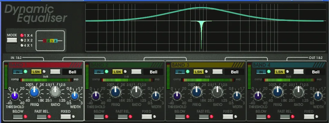The height and width of the screenshot is (123, 329).
Task: Click the EQ curve peak in graph
Action: tap(202, 8)
